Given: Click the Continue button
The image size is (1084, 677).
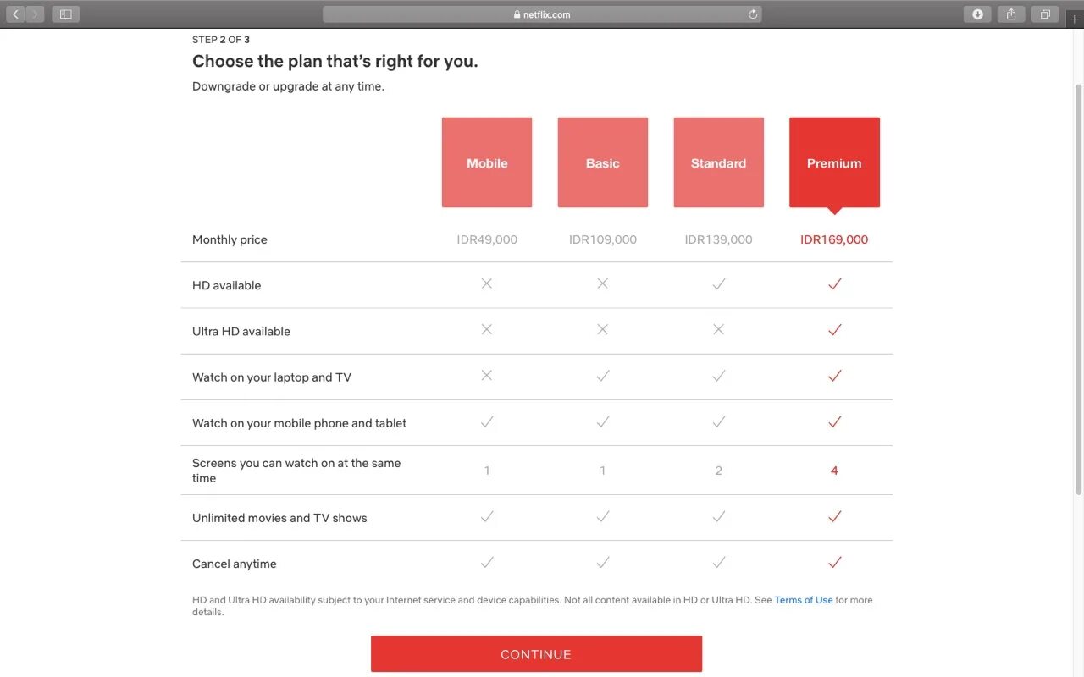Looking at the screenshot, I should 536,654.
